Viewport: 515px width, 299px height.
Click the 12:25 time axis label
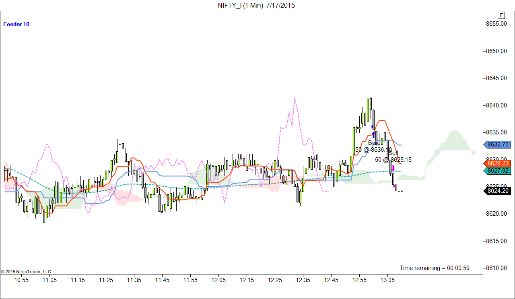point(275,280)
